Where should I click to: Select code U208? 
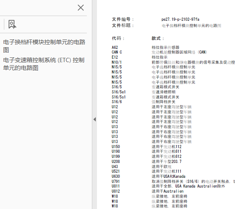click(x=116, y=161)
